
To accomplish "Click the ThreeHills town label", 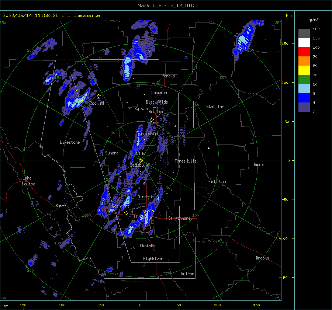I will coord(186,161).
